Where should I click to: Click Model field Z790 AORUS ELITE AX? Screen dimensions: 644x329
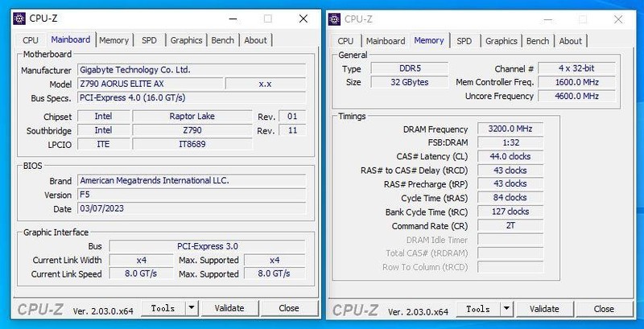tap(150, 84)
